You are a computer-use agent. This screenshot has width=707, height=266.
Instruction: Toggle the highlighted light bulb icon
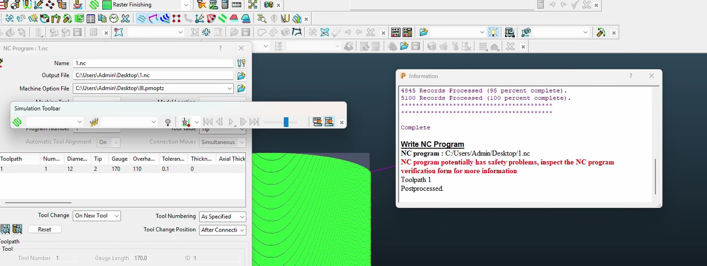click(493, 33)
